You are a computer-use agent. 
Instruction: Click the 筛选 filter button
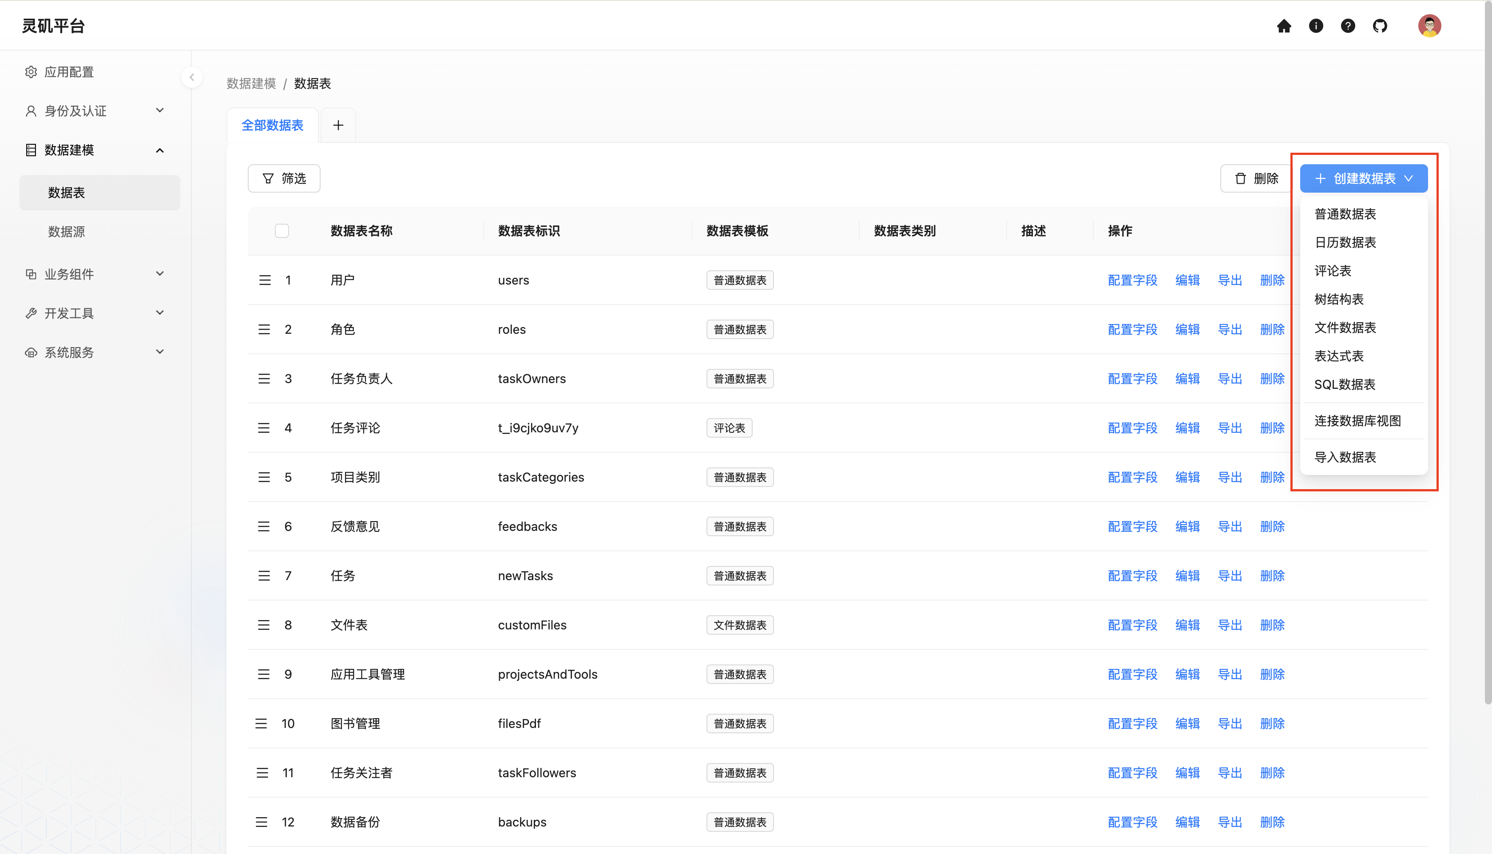[x=284, y=178]
